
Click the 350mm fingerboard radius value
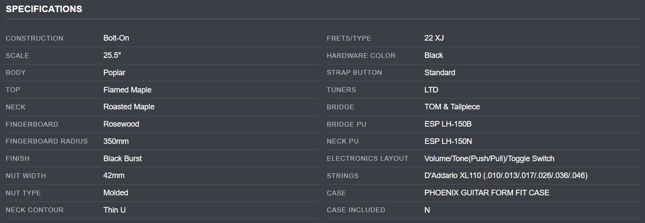[116, 141]
